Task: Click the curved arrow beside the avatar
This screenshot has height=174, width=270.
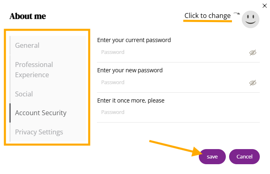Action: (236, 14)
